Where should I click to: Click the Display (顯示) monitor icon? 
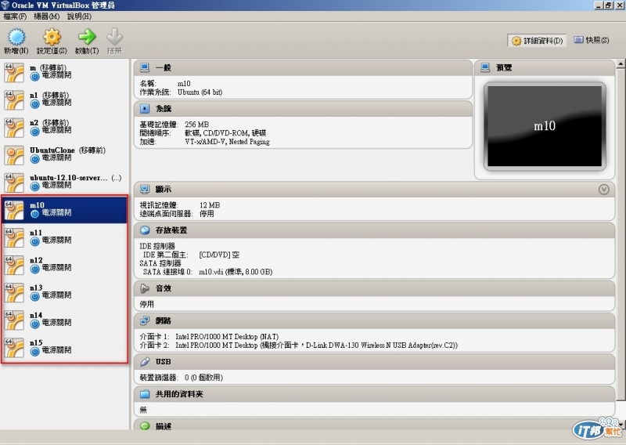click(x=145, y=189)
